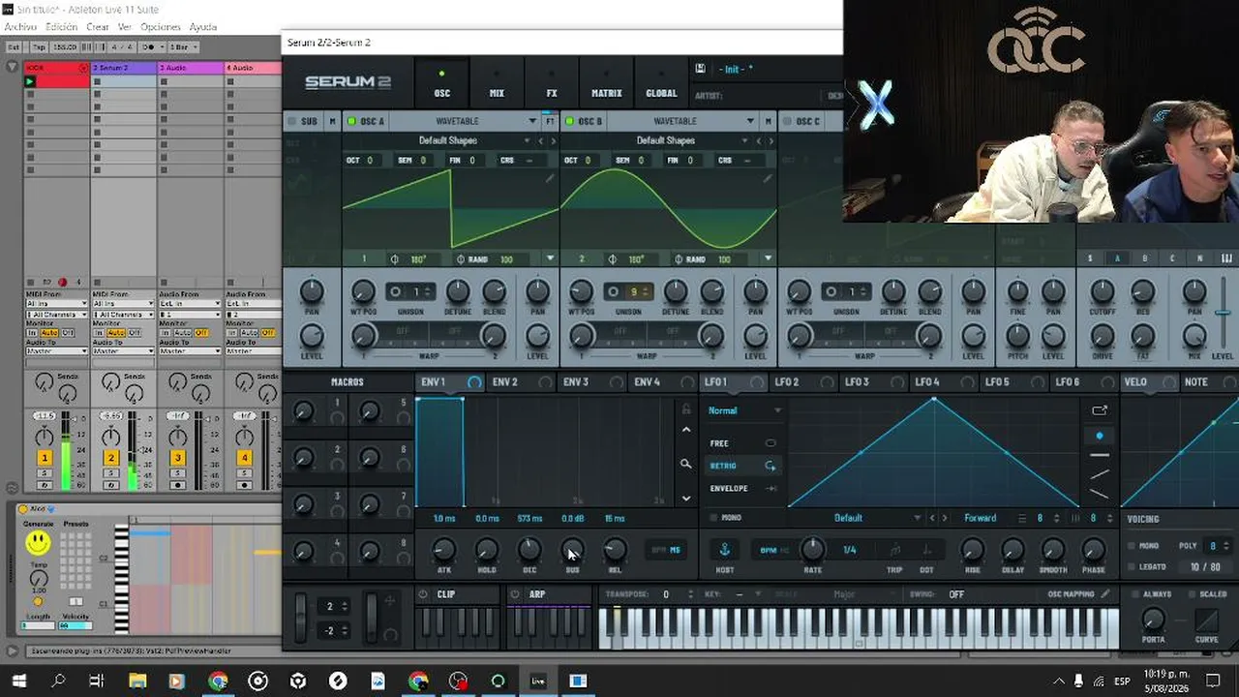Select the LFO point draw tool
The image size is (1239, 697).
(x=1100, y=436)
